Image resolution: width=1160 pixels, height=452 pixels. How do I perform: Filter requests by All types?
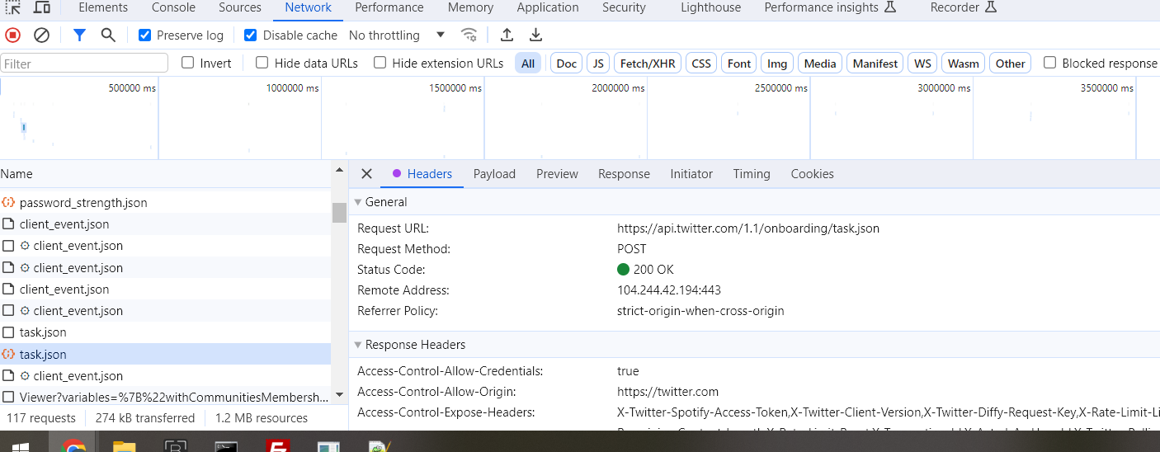click(528, 64)
